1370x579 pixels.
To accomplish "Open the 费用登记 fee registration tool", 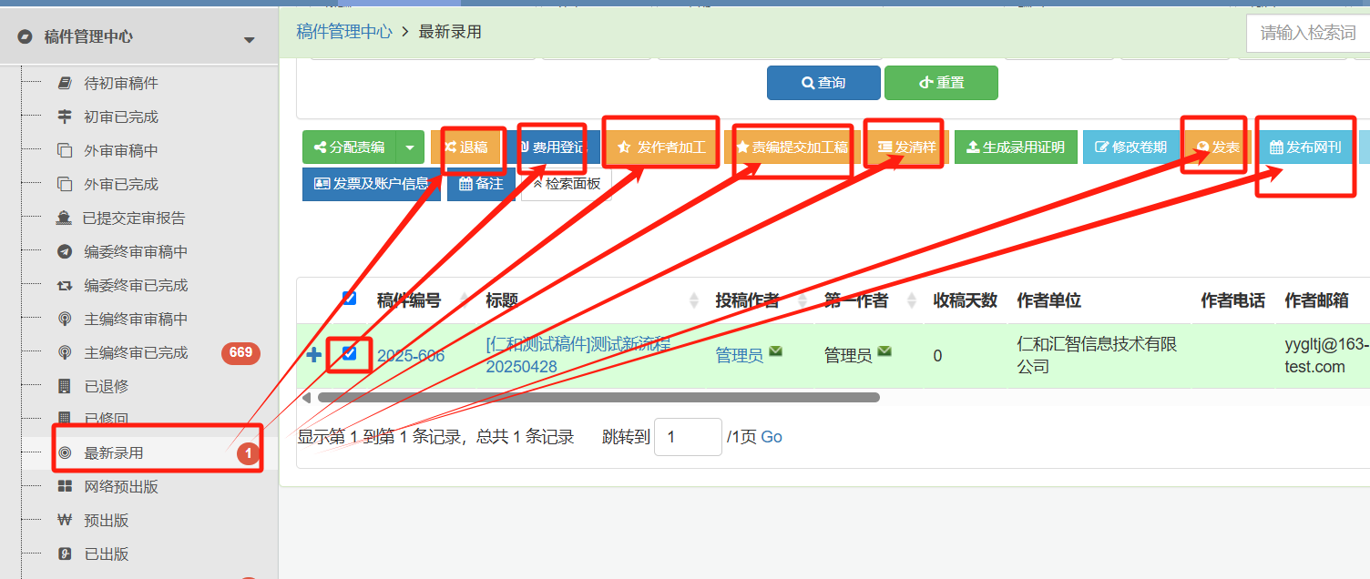I will pos(552,147).
